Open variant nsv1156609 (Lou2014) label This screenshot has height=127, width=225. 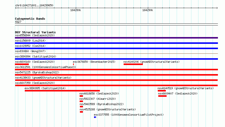30,41
